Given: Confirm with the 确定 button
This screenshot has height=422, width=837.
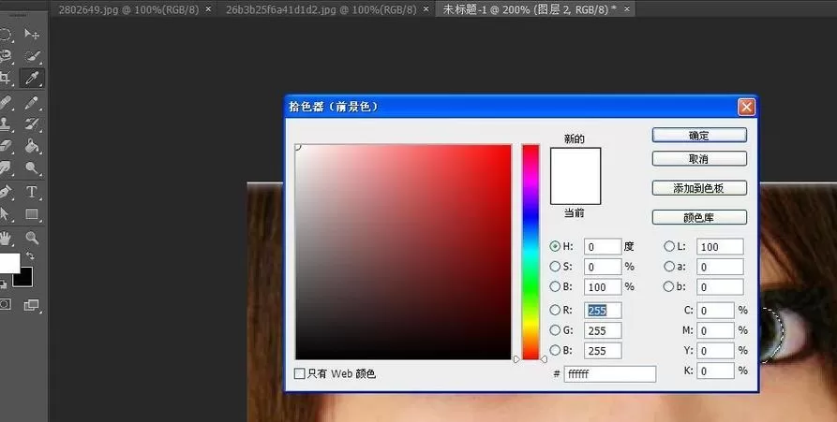Looking at the screenshot, I should coord(699,136).
